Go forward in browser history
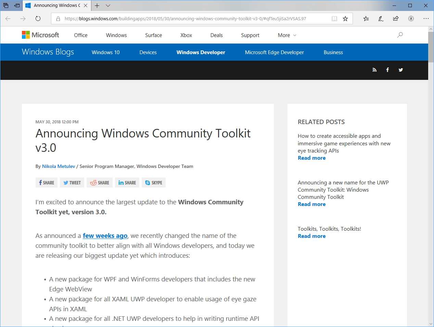Viewport: 434px width, 327px height. point(23,19)
